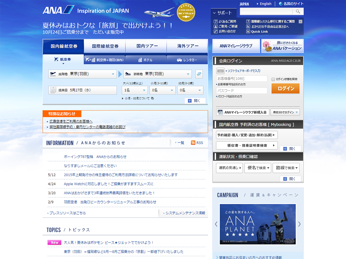This screenshot has height=259, width=346.
Task: Click ANAマイレージクラブ新規入会 button
Action: tap(243, 112)
